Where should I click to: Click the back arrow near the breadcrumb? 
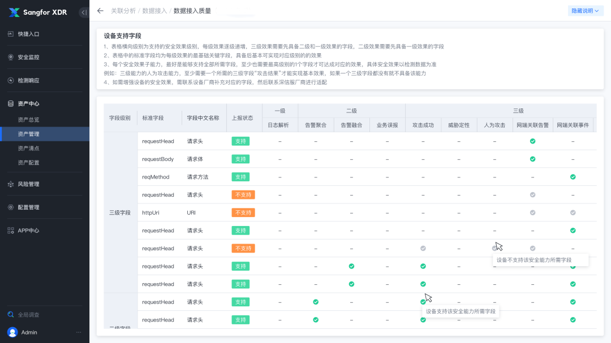pyautogui.click(x=100, y=10)
